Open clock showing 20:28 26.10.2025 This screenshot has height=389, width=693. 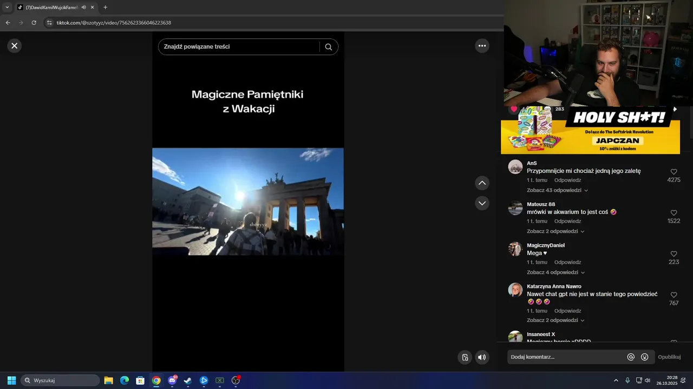point(667,380)
